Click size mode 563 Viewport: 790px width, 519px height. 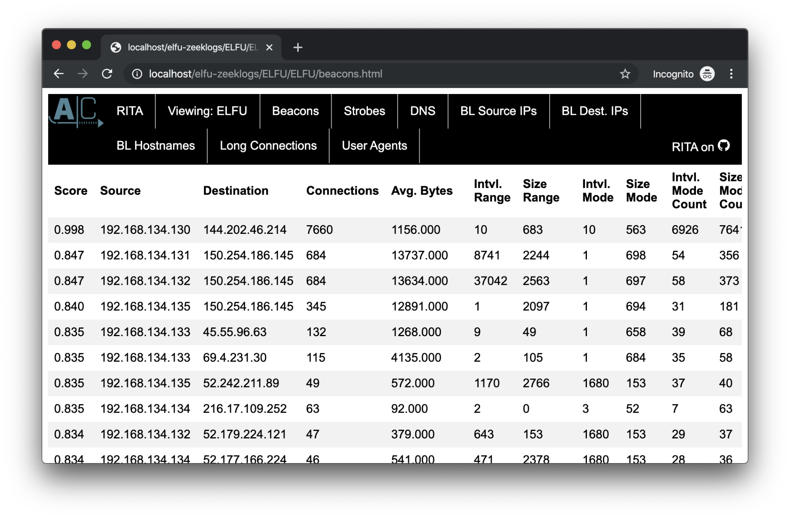636,230
